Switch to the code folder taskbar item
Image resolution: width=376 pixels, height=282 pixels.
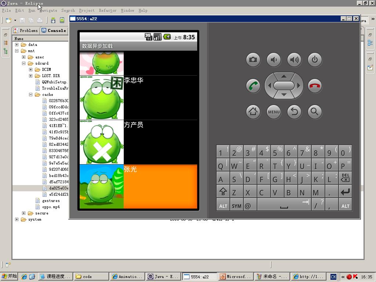click(x=91, y=276)
